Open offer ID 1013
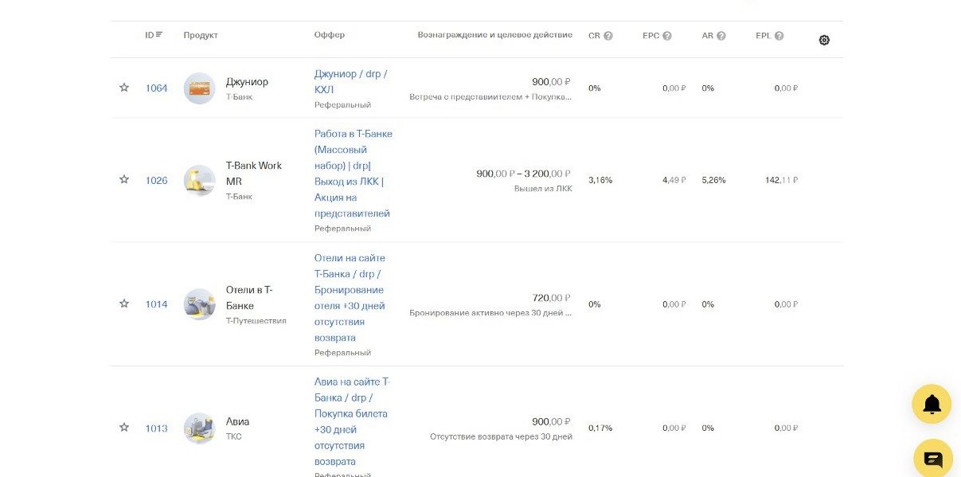The height and width of the screenshot is (477, 961). pos(156,428)
